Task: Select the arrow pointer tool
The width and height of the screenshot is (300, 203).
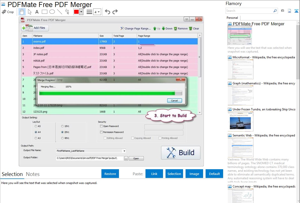Action: (30, 12)
